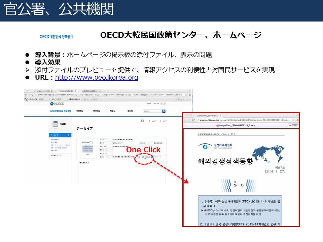Viewport: 323px width, 242px height.
Task: Open the Chrome menu in the archive page browser
Action: (x=190, y=95)
